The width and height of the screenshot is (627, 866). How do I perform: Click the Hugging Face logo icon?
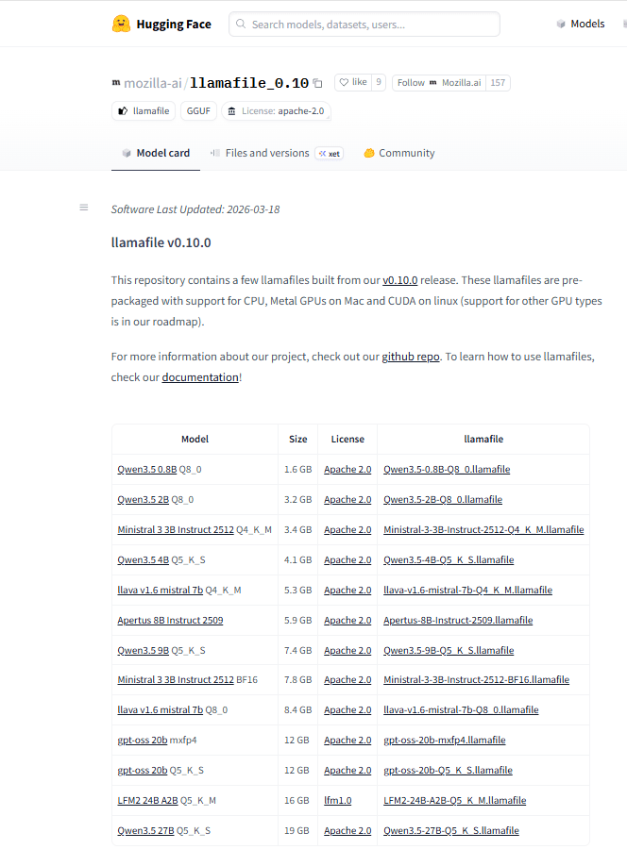(121, 25)
